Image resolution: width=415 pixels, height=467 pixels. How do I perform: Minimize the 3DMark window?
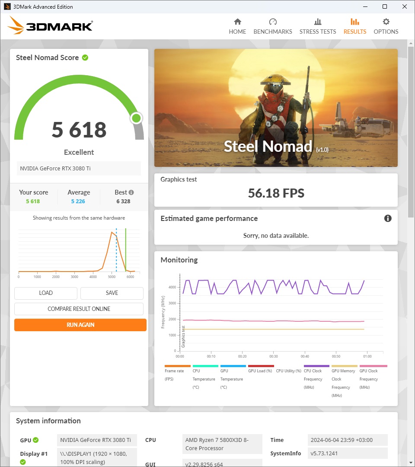point(365,6)
